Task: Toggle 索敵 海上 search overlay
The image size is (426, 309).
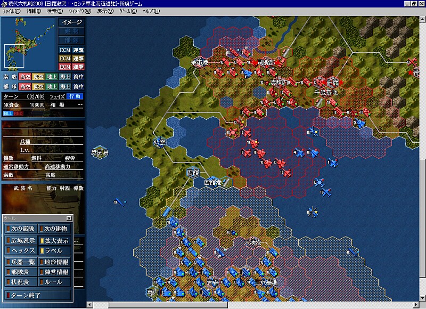Action: click(65, 77)
